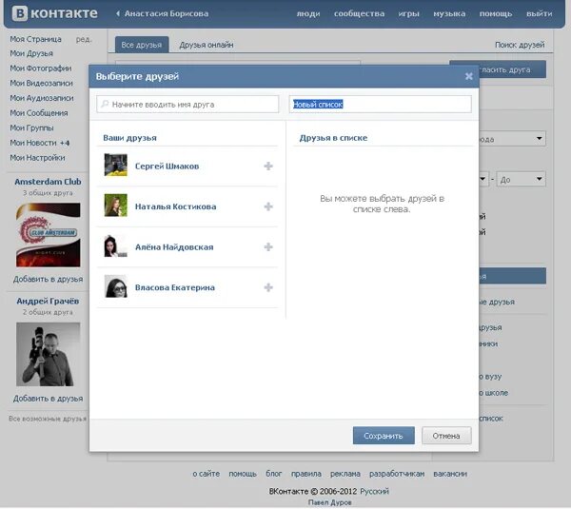This screenshot has height=509, width=571.
Task: Click Наталья Костикова avatar thumbnail
Action: click(116, 206)
